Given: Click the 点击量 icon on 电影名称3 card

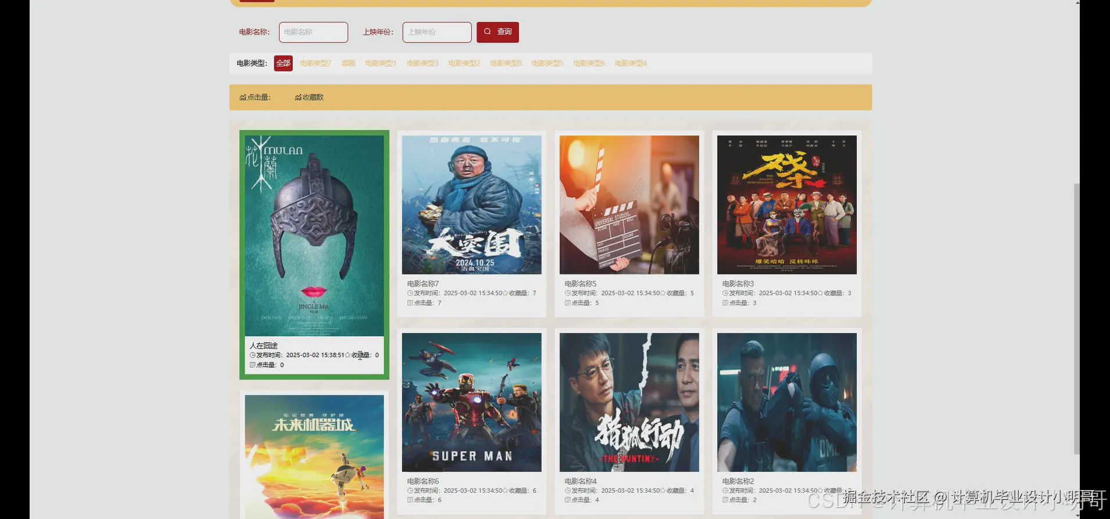Looking at the screenshot, I should (x=725, y=303).
